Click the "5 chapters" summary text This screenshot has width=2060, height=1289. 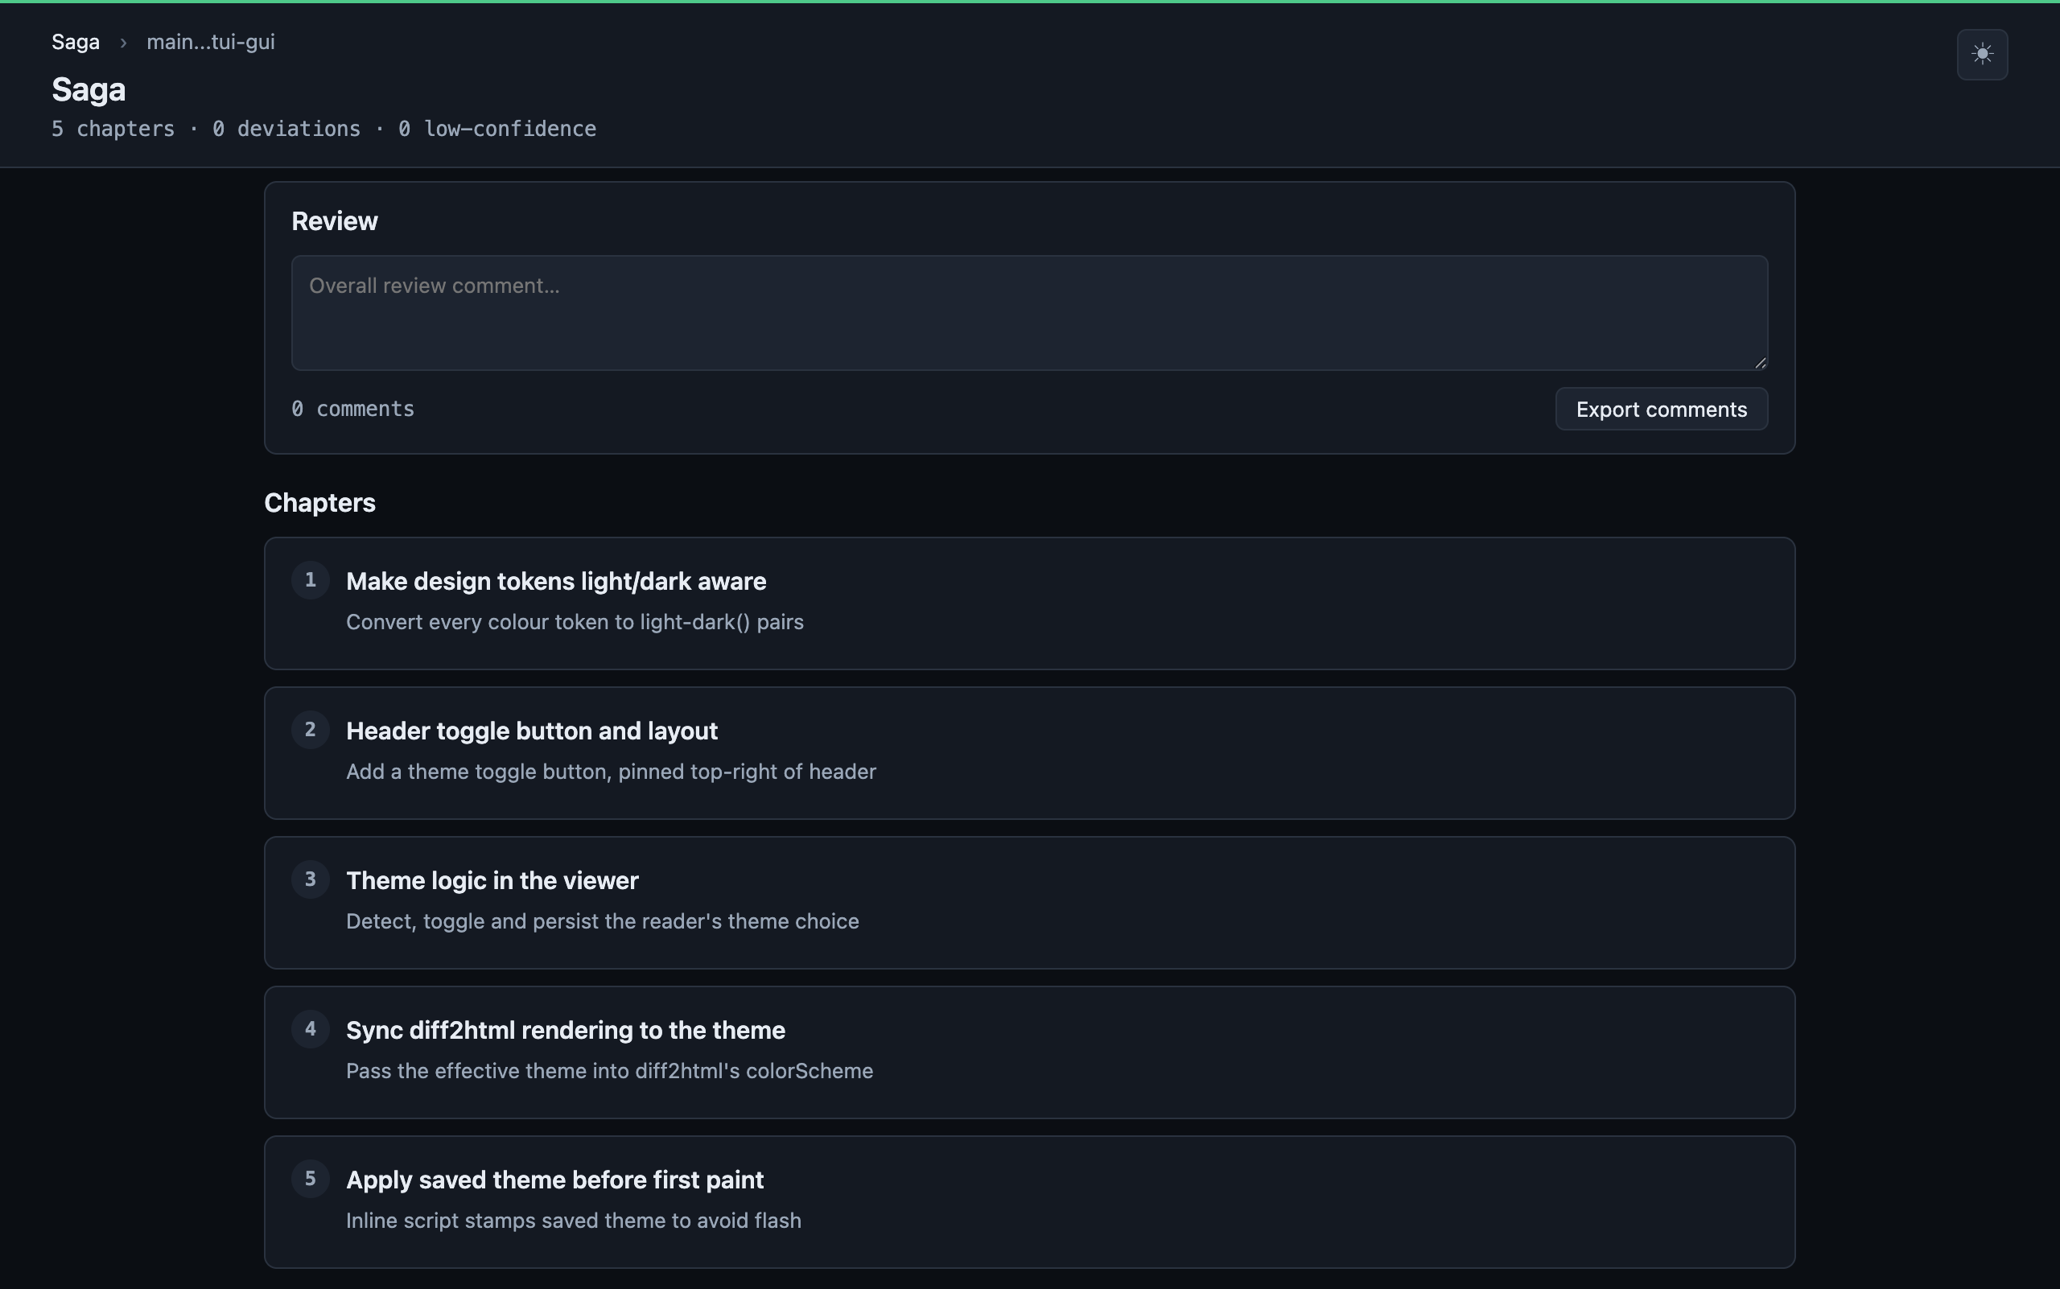point(113,129)
